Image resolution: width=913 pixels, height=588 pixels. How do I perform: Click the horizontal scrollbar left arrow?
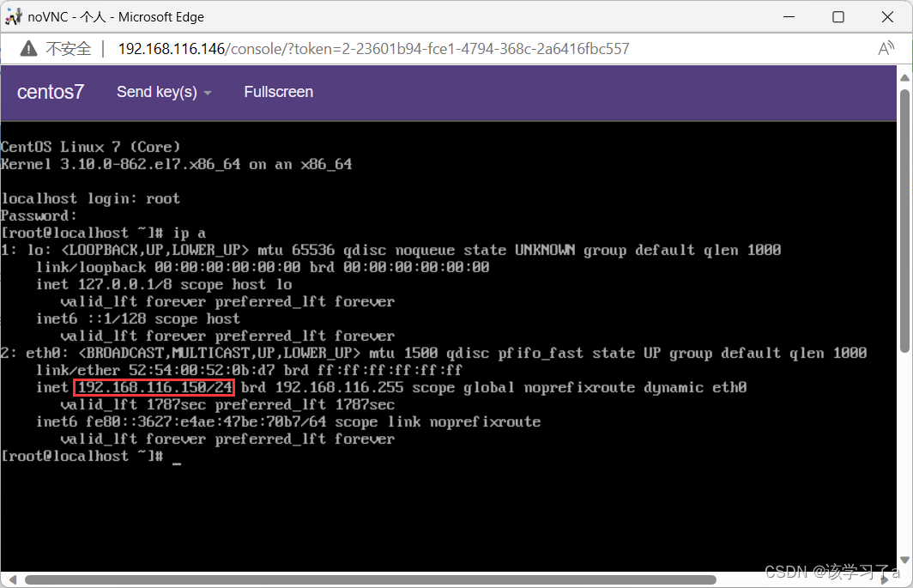click(x=12, y=579)
